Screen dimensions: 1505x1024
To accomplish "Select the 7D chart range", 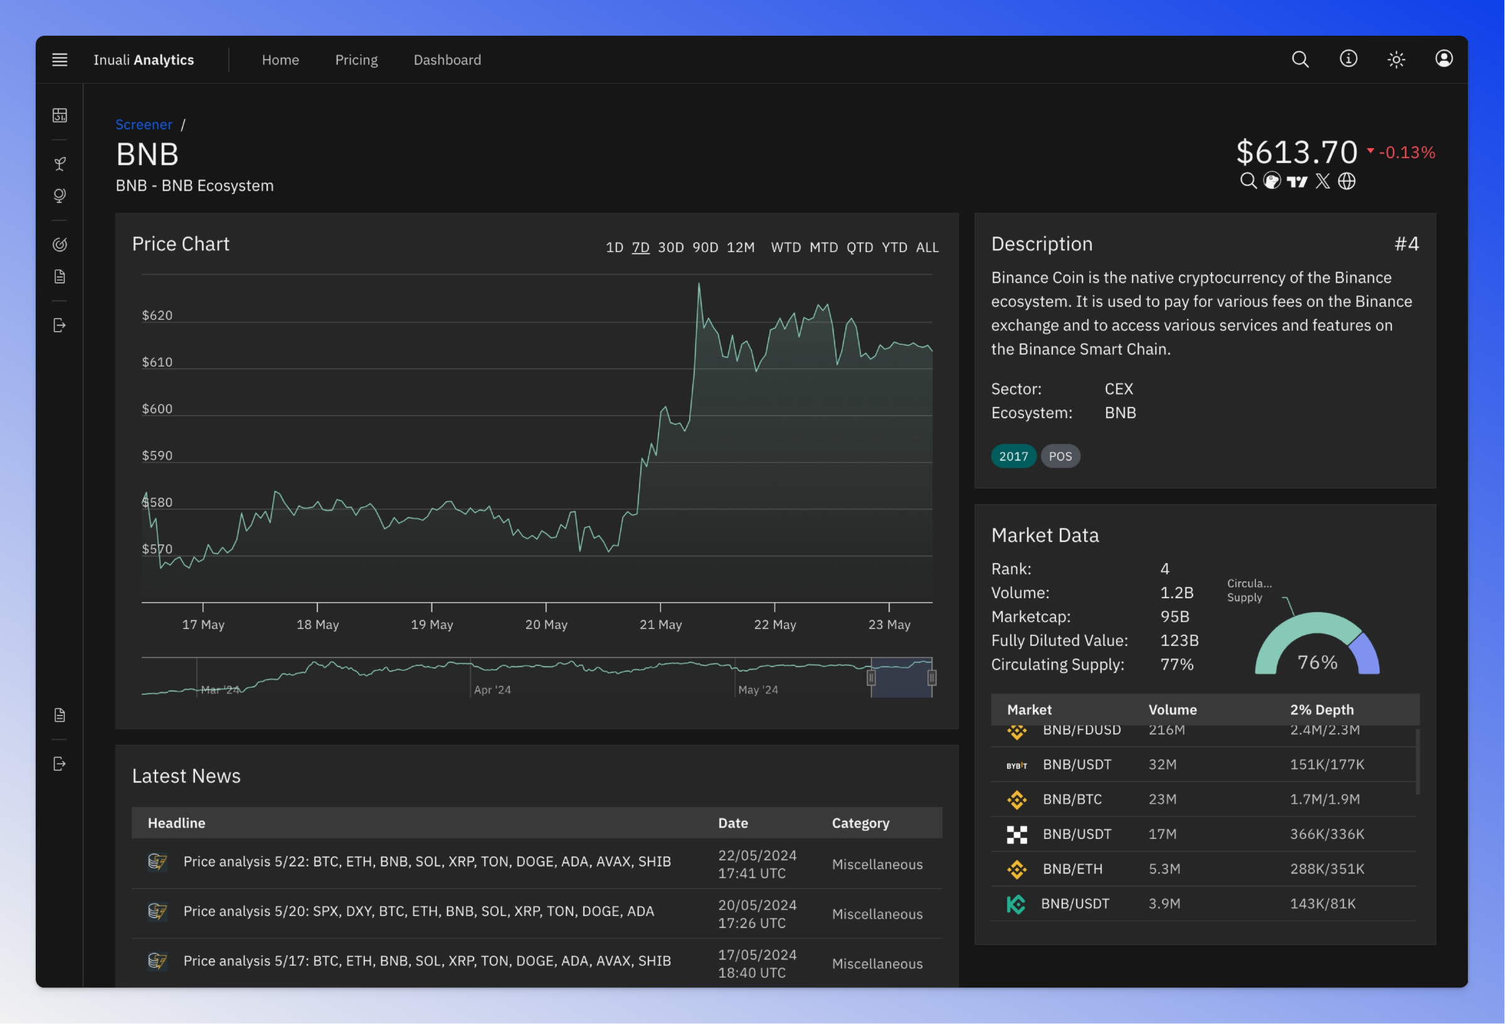I will pyautogui.click(x=640, y=248).
